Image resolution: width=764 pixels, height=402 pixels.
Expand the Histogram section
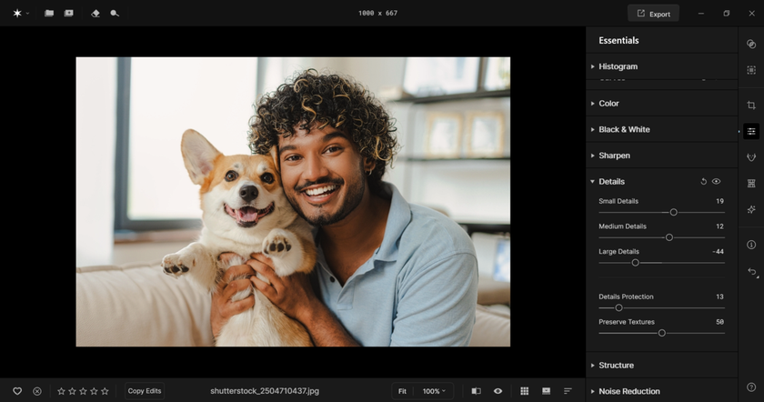point(618,66)
